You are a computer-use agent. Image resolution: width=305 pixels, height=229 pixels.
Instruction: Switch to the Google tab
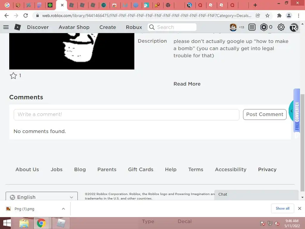tap(7, 5)
